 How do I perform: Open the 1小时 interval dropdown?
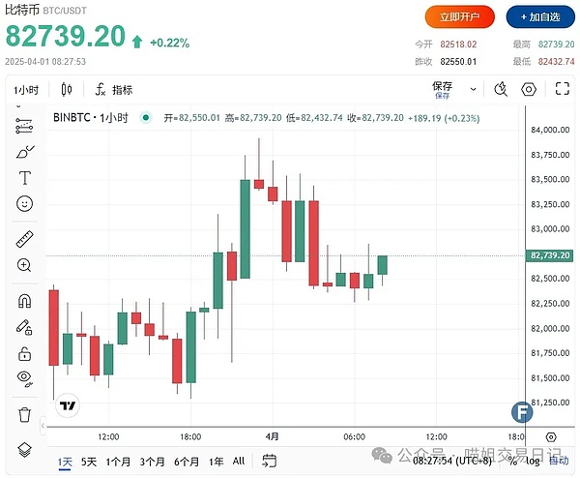[25, 90]
